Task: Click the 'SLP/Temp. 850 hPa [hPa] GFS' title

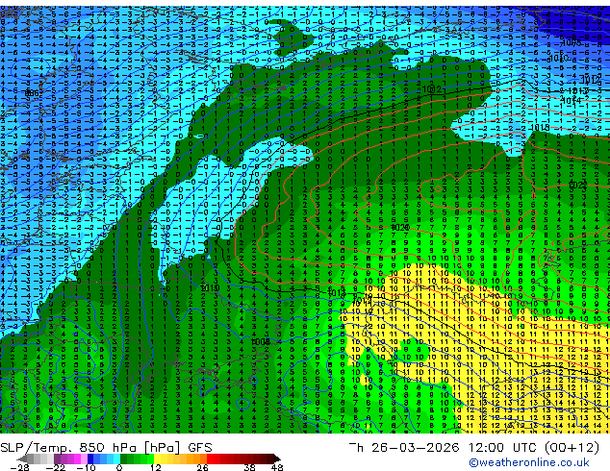Action: 106,448
